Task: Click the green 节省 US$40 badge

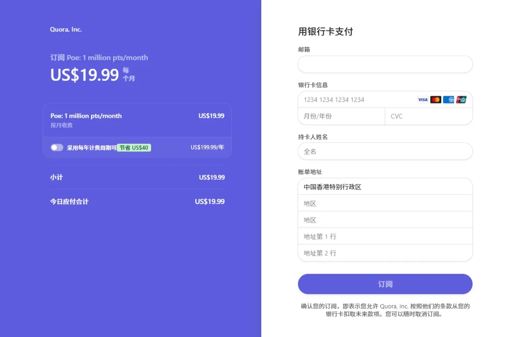Action: click(x=134, y=148)
